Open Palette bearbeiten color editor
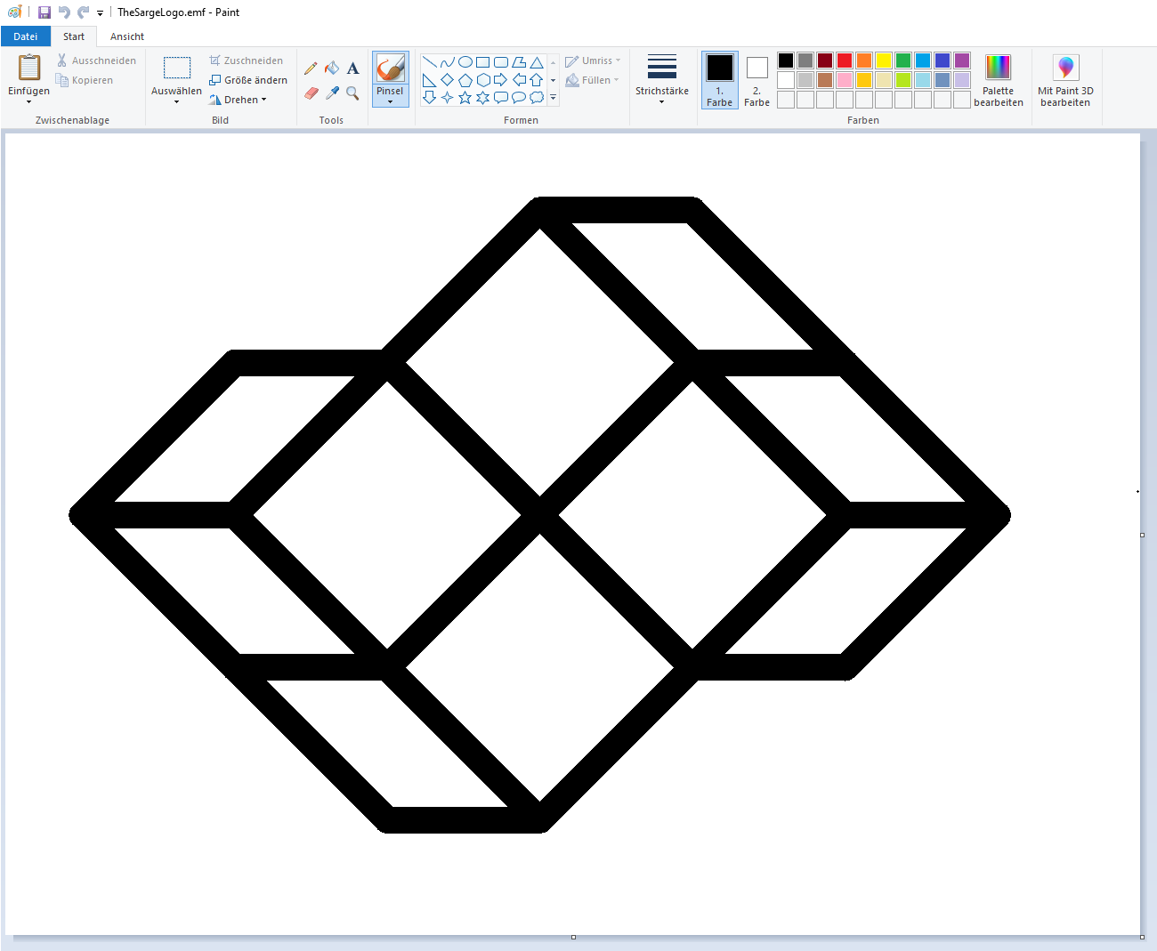The image size is (1157, 951). click(x=998, y=79)
